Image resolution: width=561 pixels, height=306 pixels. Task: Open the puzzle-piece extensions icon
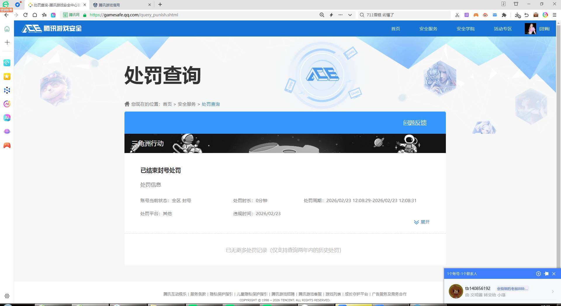504,15
